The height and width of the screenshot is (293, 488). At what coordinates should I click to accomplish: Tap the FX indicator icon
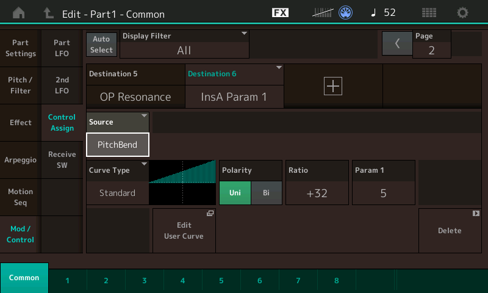point(280,12)
